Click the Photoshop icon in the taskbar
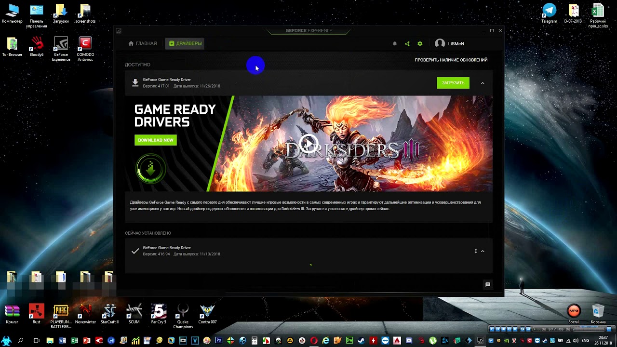Screen dimensions: 617x347 tap(218, 341)
